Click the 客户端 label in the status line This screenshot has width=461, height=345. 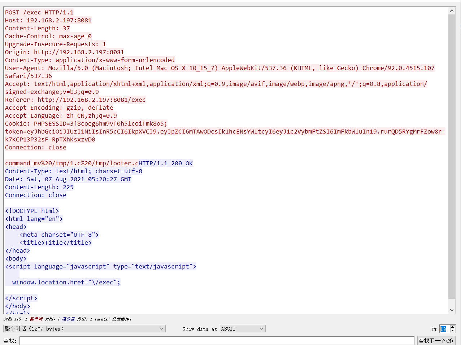point(36,319)
